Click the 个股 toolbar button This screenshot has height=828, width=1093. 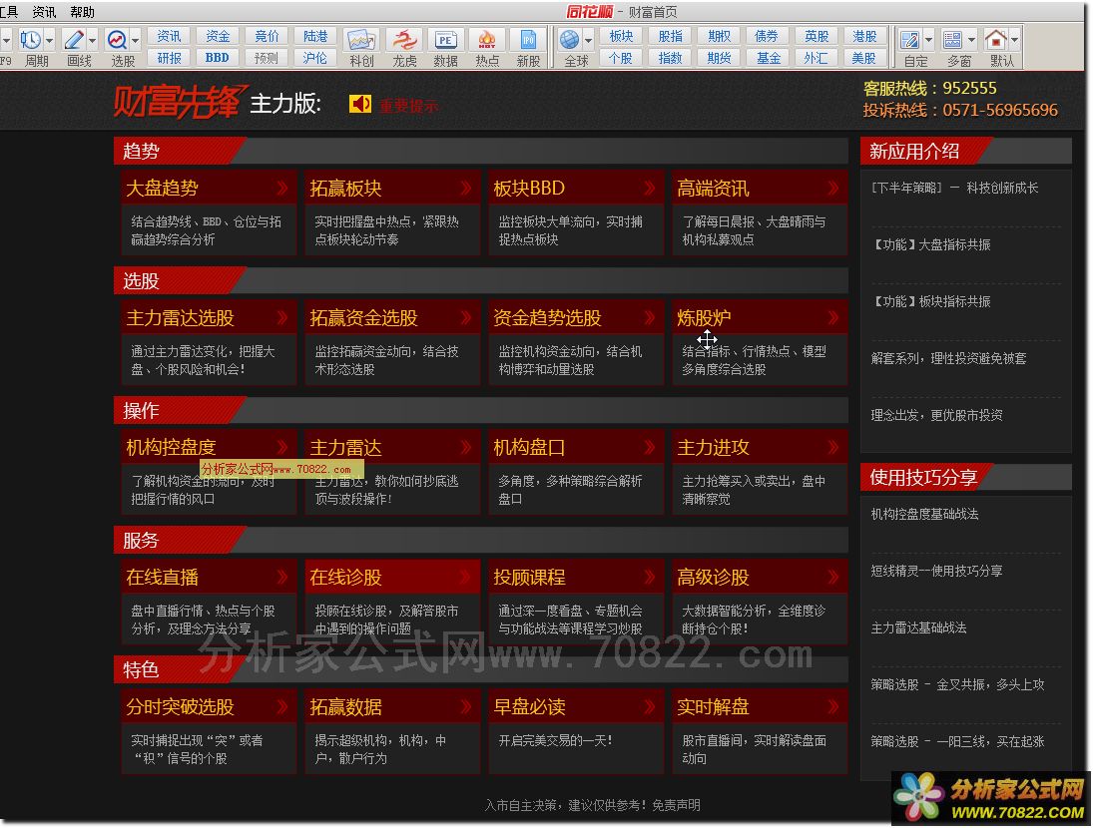point(621,58)
